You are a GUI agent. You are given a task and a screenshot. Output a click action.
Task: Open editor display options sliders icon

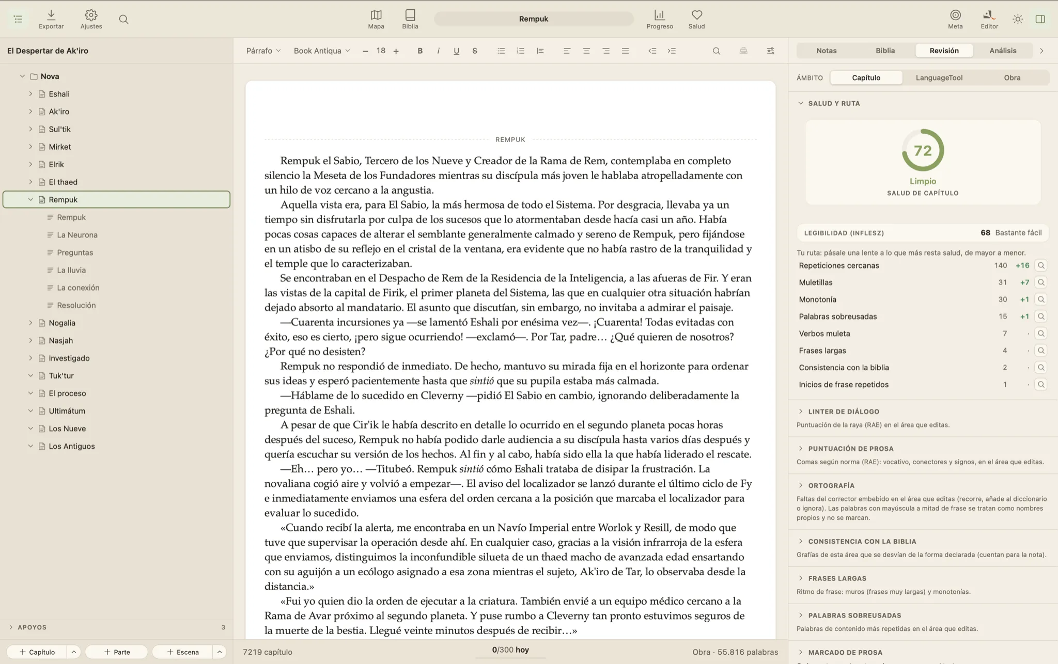click(770, 51)
